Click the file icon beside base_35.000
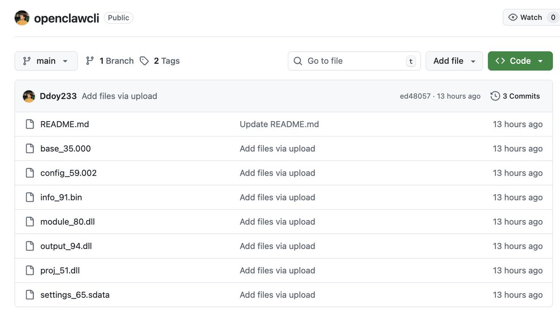The height and width of the screenshot is (315, 560). point(30,149)
